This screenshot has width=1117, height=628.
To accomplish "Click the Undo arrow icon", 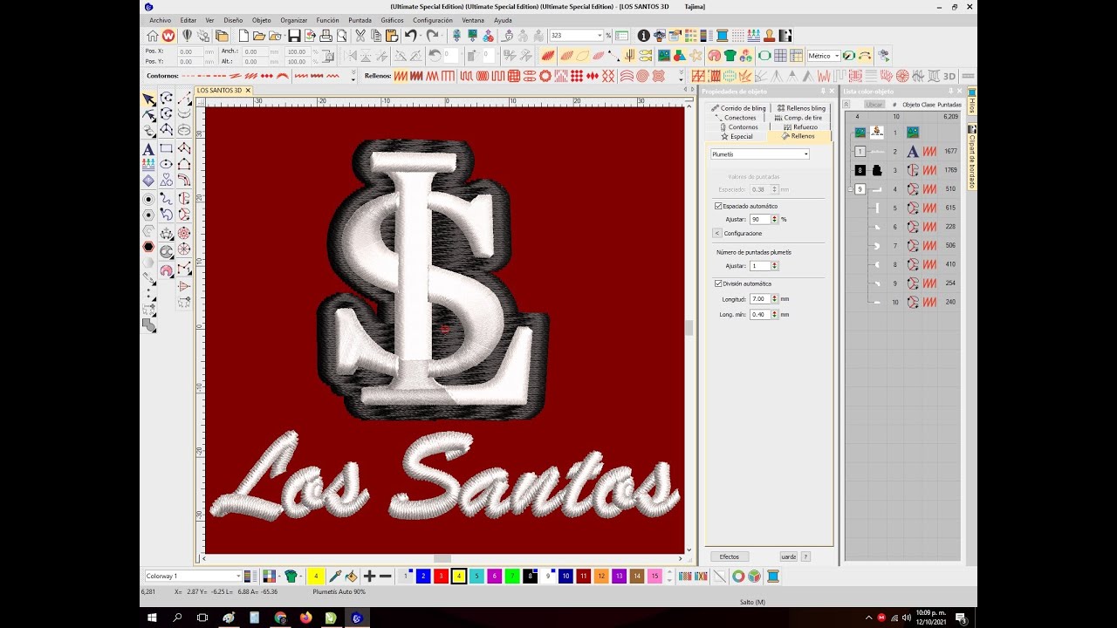I will tap(410, 36).
